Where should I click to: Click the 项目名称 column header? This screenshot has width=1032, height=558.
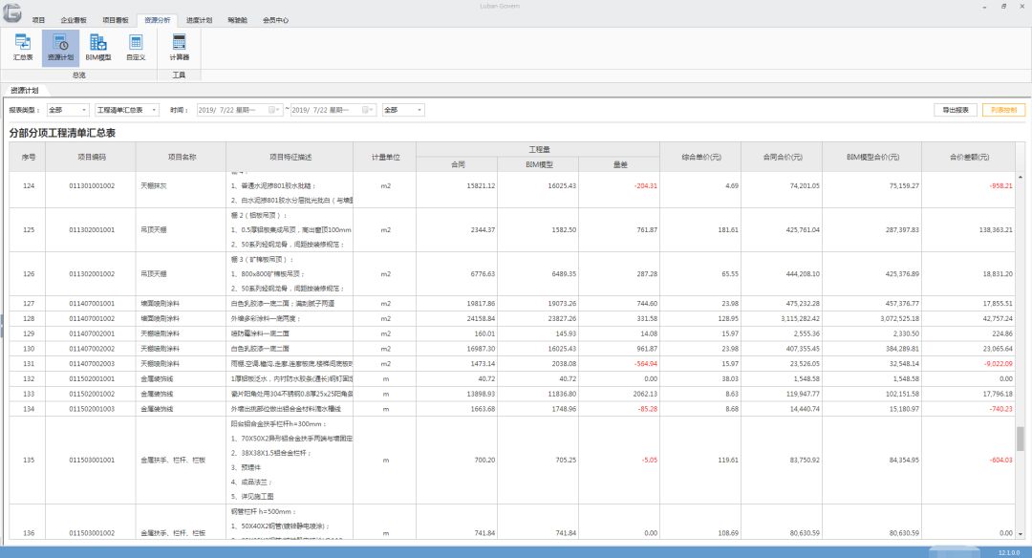pyautogui.click(x=181, y=157)
